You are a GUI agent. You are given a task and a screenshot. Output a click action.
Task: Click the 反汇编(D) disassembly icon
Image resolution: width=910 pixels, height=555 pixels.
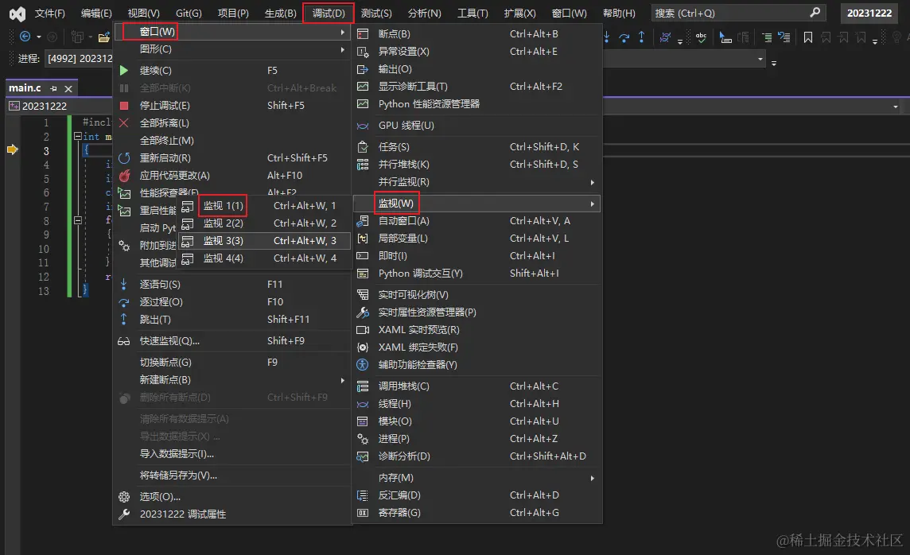(x=363, y=495)
